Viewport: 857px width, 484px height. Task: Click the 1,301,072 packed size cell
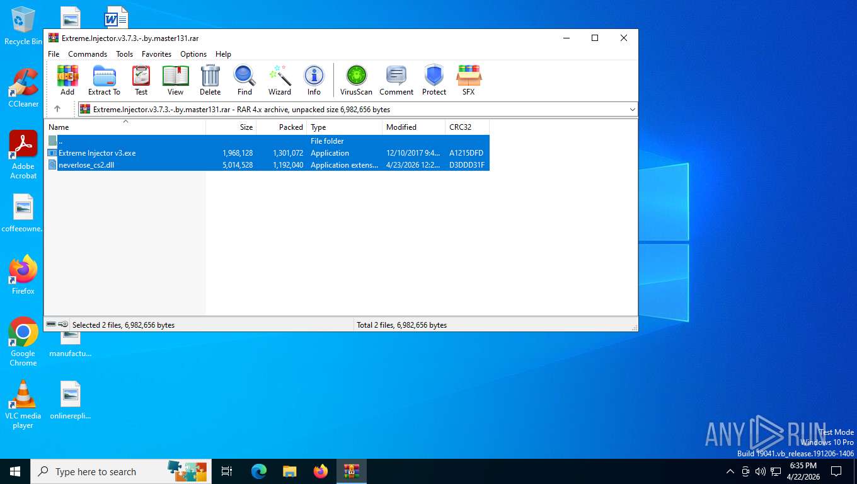pos(288,153)
